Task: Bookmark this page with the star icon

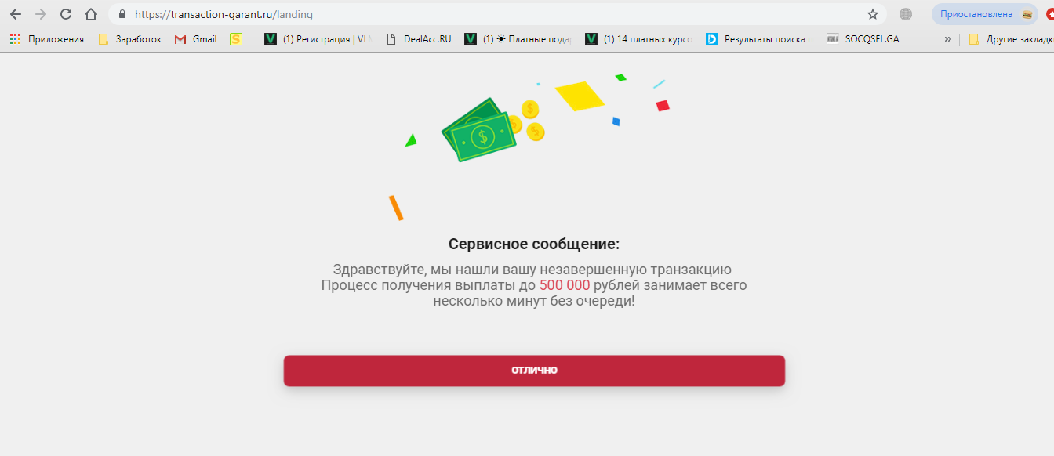Action: 873,14
